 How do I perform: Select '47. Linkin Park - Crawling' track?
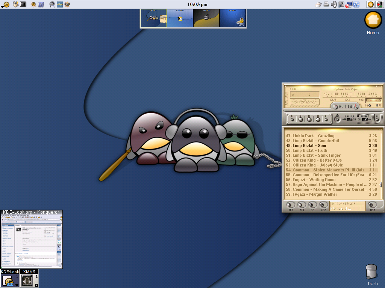coord(331,136)
